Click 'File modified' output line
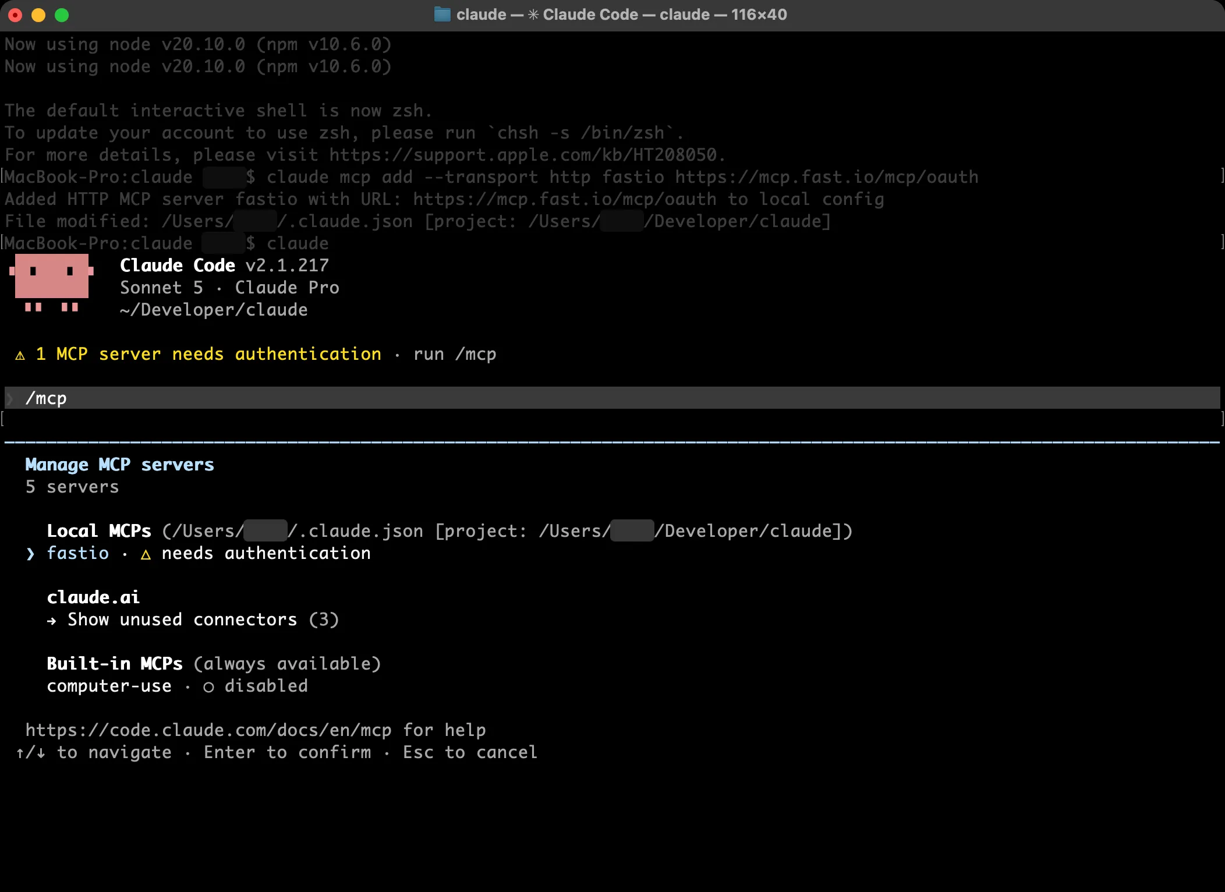The height and width of the screenshot is (892, 1225). point(418,221)
